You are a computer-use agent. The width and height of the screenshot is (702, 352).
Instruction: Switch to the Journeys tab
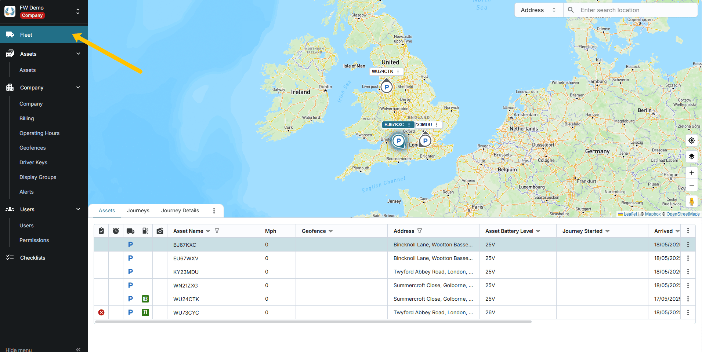138,210
